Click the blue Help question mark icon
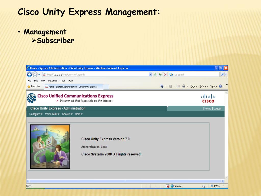 pyautogui.click(x=220, y=86)
